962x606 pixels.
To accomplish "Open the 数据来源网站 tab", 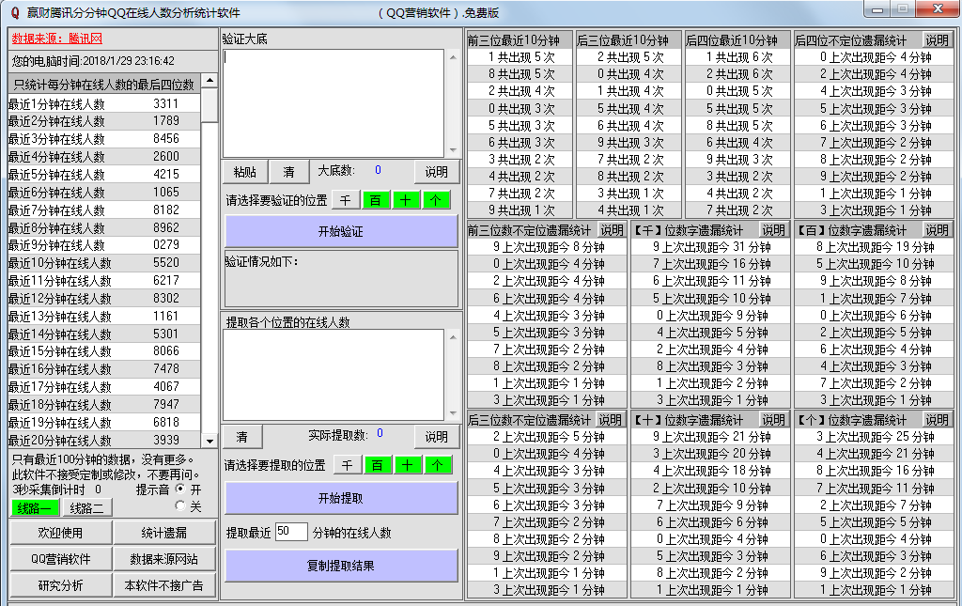I will tap(164, 559).
